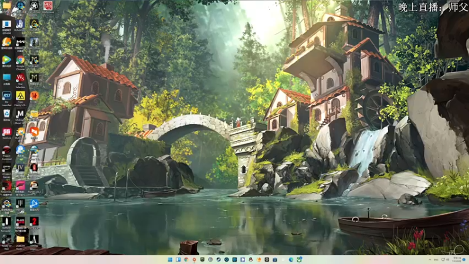The height and width of the screenshot is (264, 469).
Task: Open the PlanetSide 2 desktop icon
Action: [x=34, y=186]
